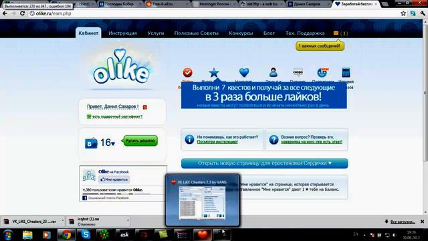This screenshot has height=241, width=428.
Task: Click the green gift certificate icon
Action: 89,116
